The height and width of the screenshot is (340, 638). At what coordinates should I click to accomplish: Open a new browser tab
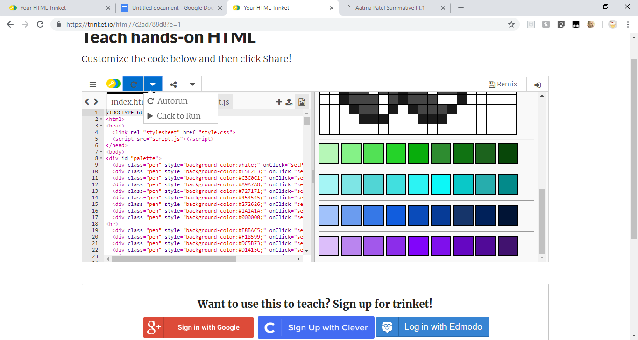(x=461, y=8)
